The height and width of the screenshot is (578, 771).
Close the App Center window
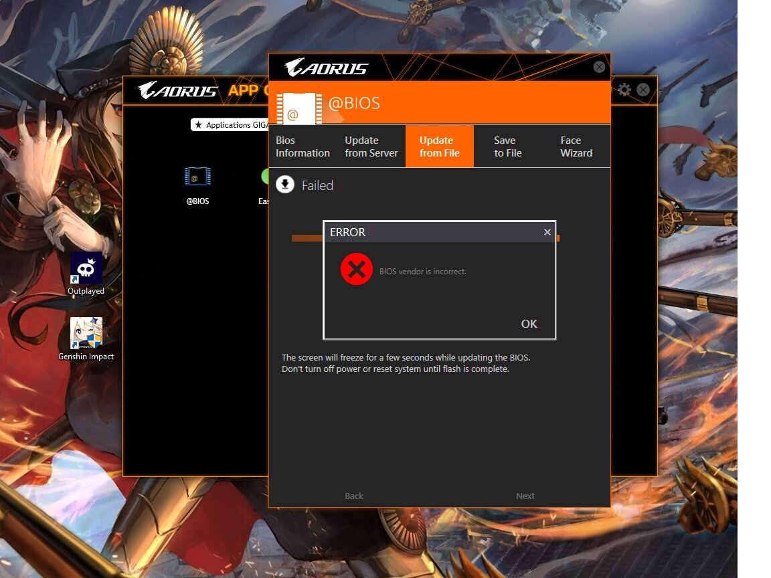[x=642, y=90]
